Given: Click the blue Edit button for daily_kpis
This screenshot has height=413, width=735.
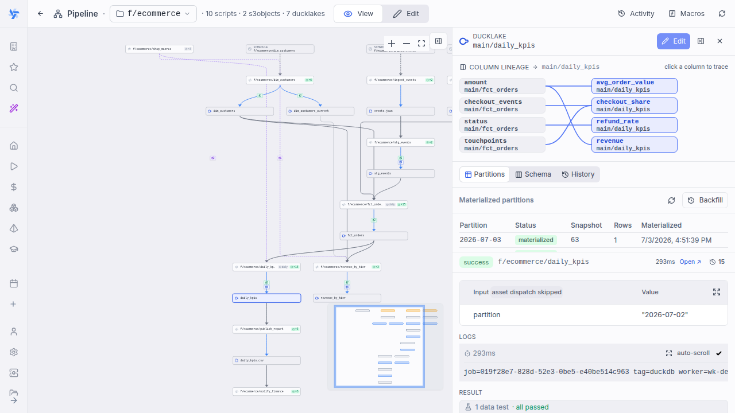Looking at the screenshot, I should click(674, 41).
